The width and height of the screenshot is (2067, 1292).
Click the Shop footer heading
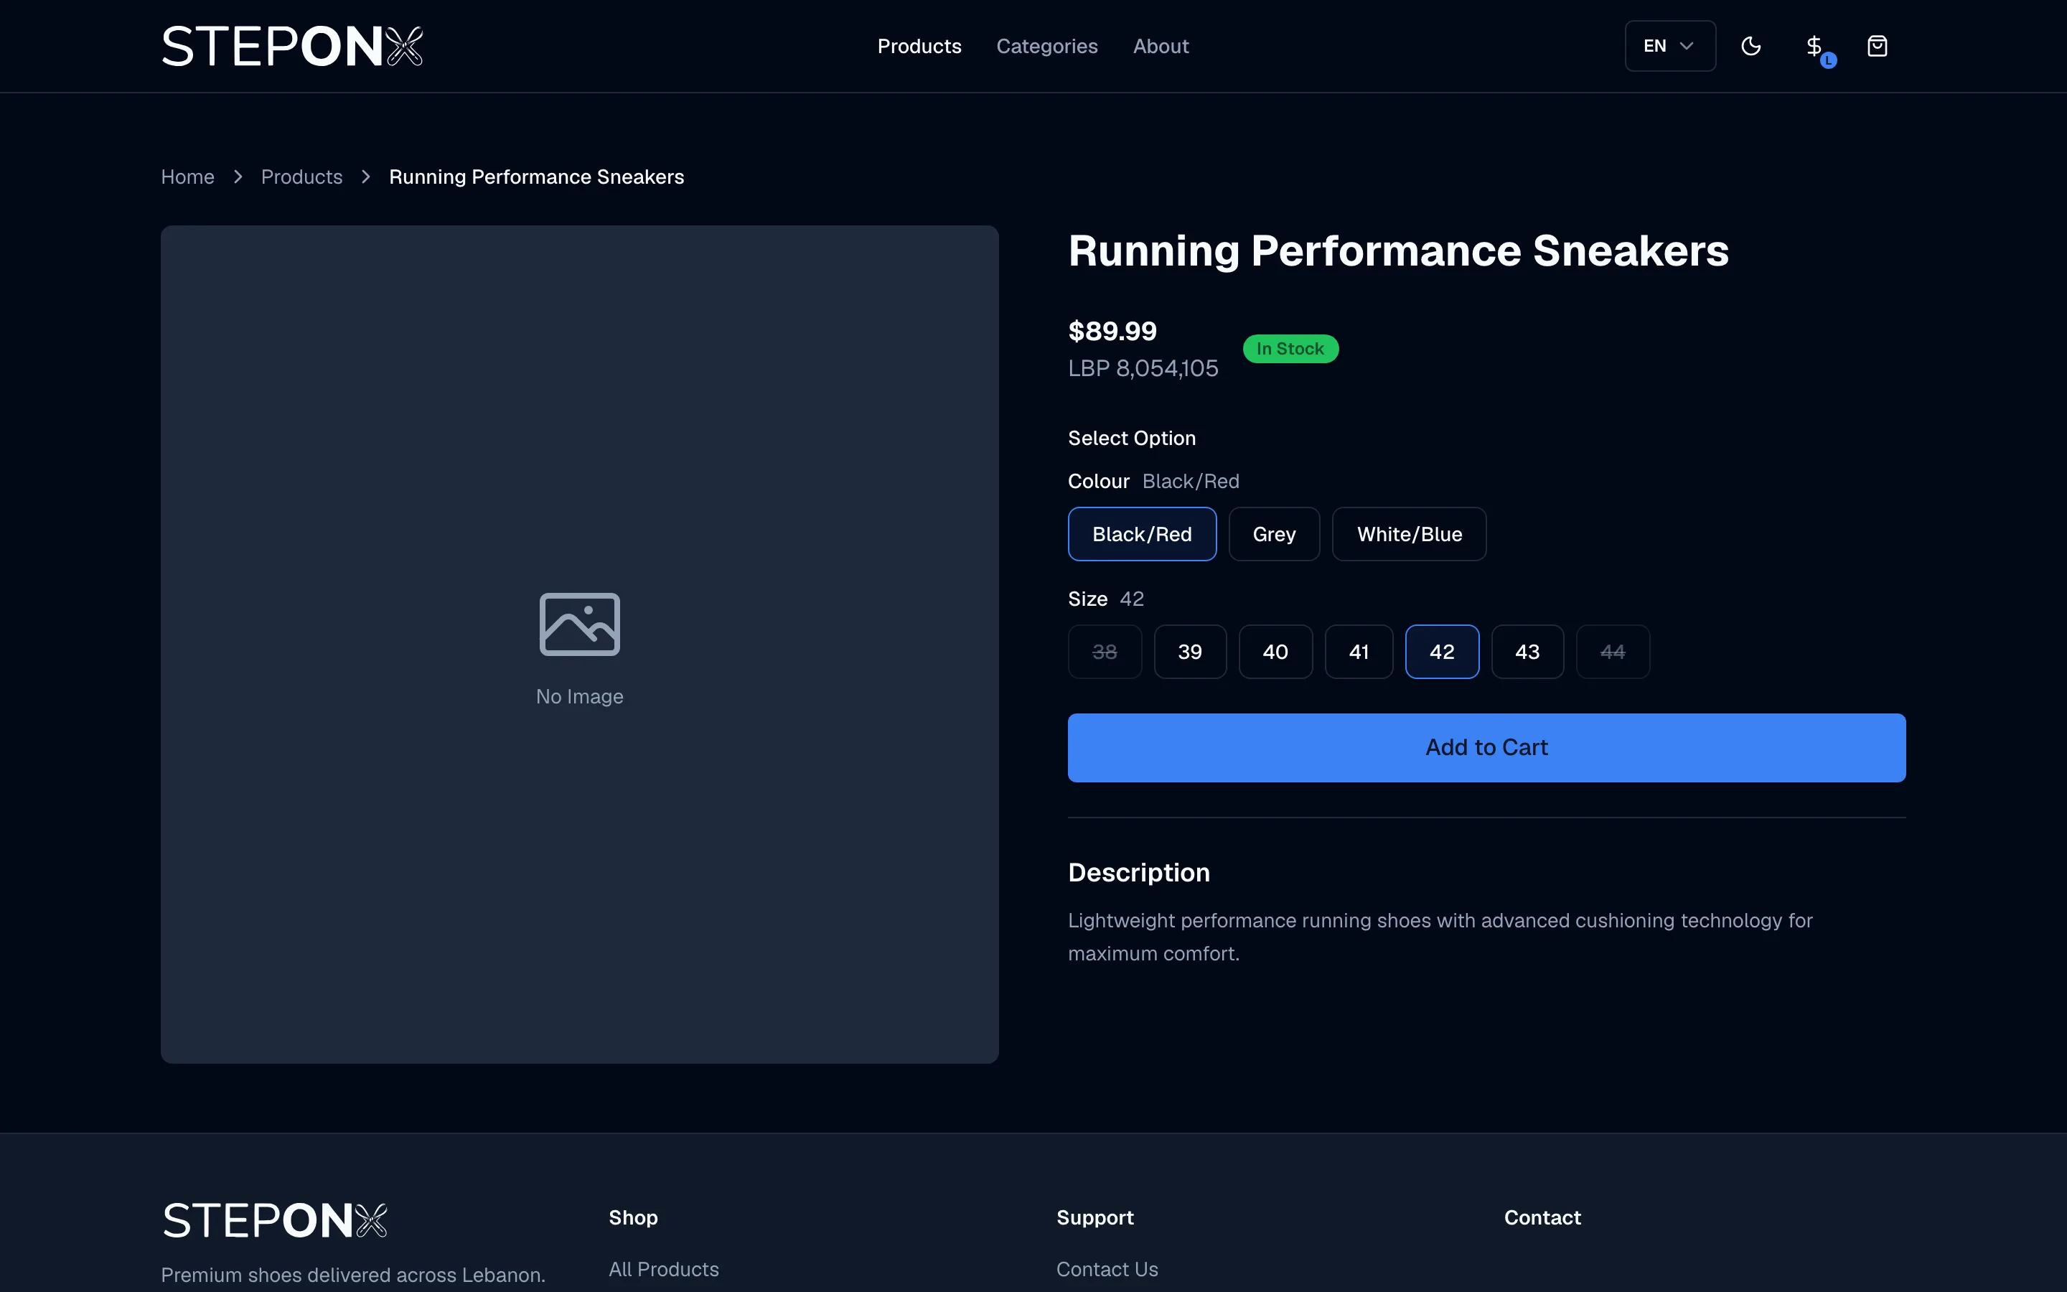(x=633, y=1217)
